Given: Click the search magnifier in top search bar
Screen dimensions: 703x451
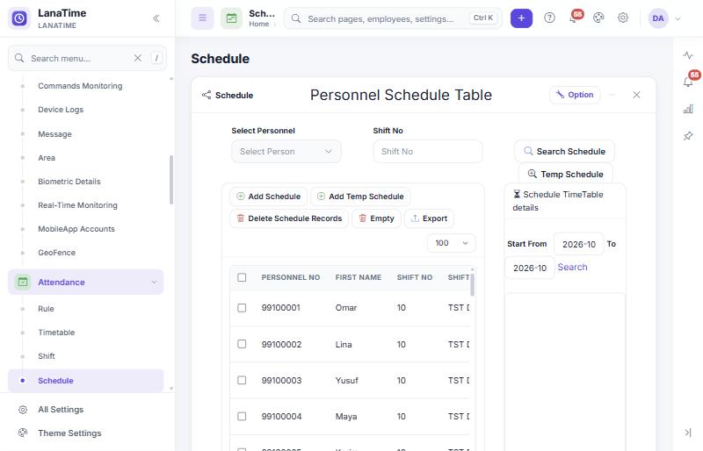Looking at the screenshot, I should [x=296, y=18].
